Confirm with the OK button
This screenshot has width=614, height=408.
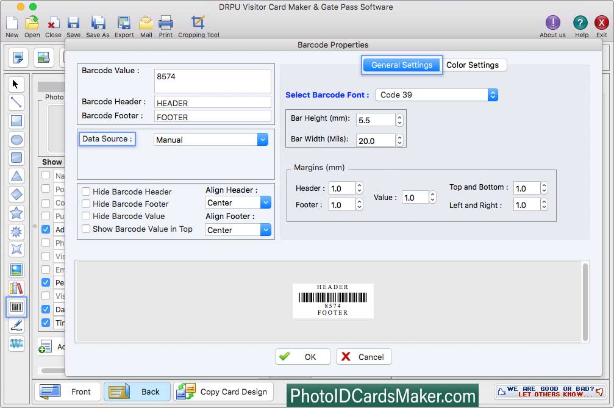[x=302, y=357]
